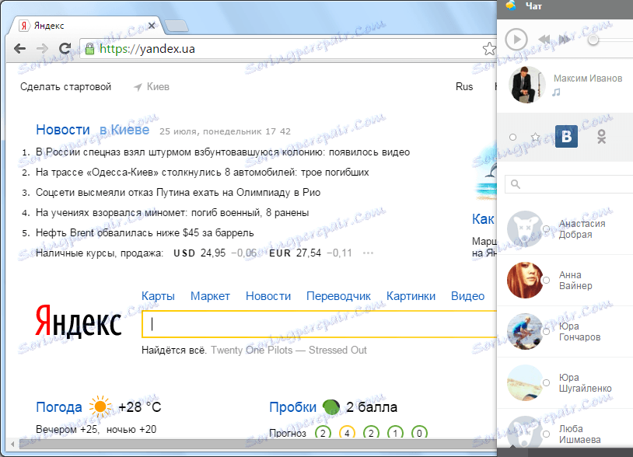Open news about Нефть Brent
633x457 pixels.
(x=145, y=232)
